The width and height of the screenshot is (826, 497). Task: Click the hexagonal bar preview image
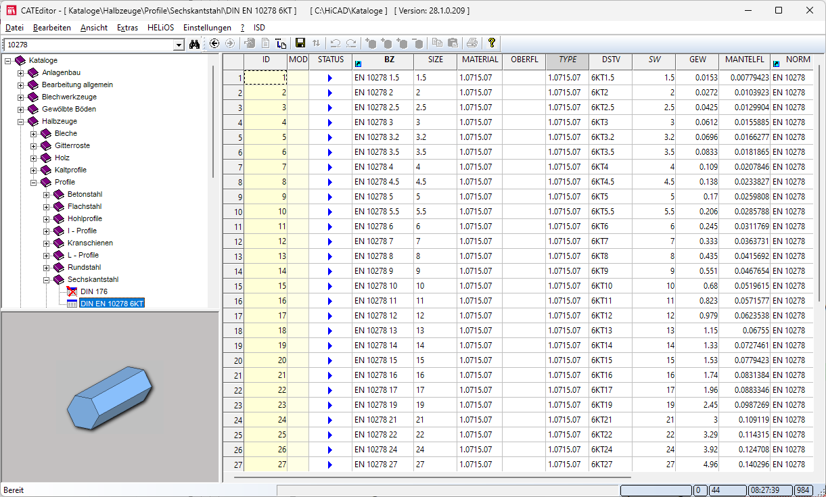coord(110,398)
